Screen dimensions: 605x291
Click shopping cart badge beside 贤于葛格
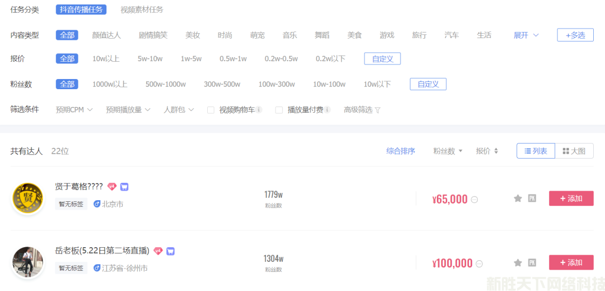tap(124, 187)
